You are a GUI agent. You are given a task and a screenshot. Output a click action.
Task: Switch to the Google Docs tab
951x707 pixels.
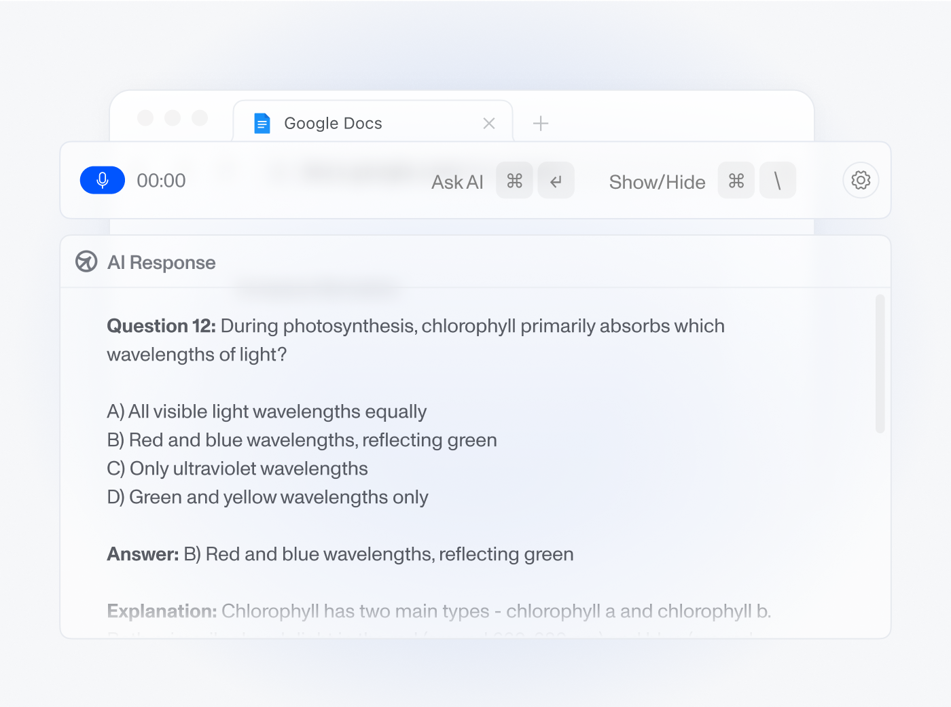click(x=333, y=123)
